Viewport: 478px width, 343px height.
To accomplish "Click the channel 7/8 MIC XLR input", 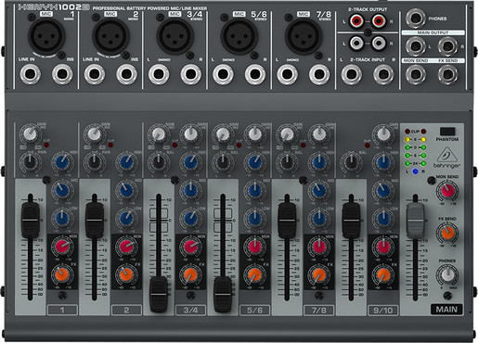I will point(304,35).
